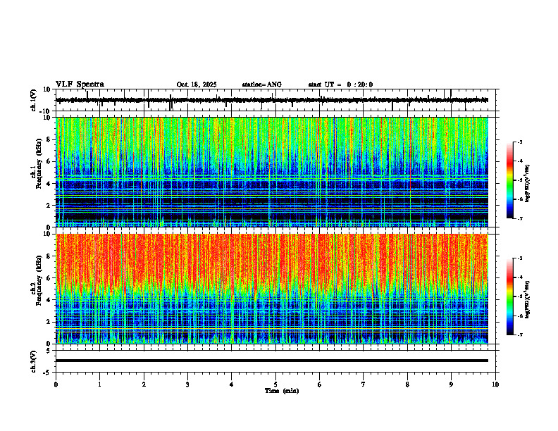The width and height of the screenshot is (558, 431).
Task: Click the "VLF Spectra" title text
Action: (80, 85)
